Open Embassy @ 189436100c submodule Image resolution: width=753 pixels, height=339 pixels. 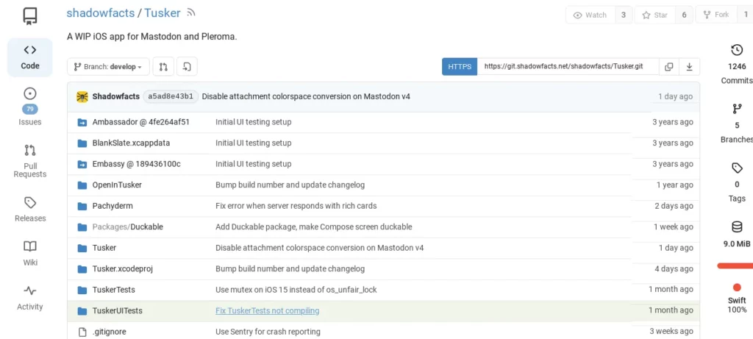136,164
